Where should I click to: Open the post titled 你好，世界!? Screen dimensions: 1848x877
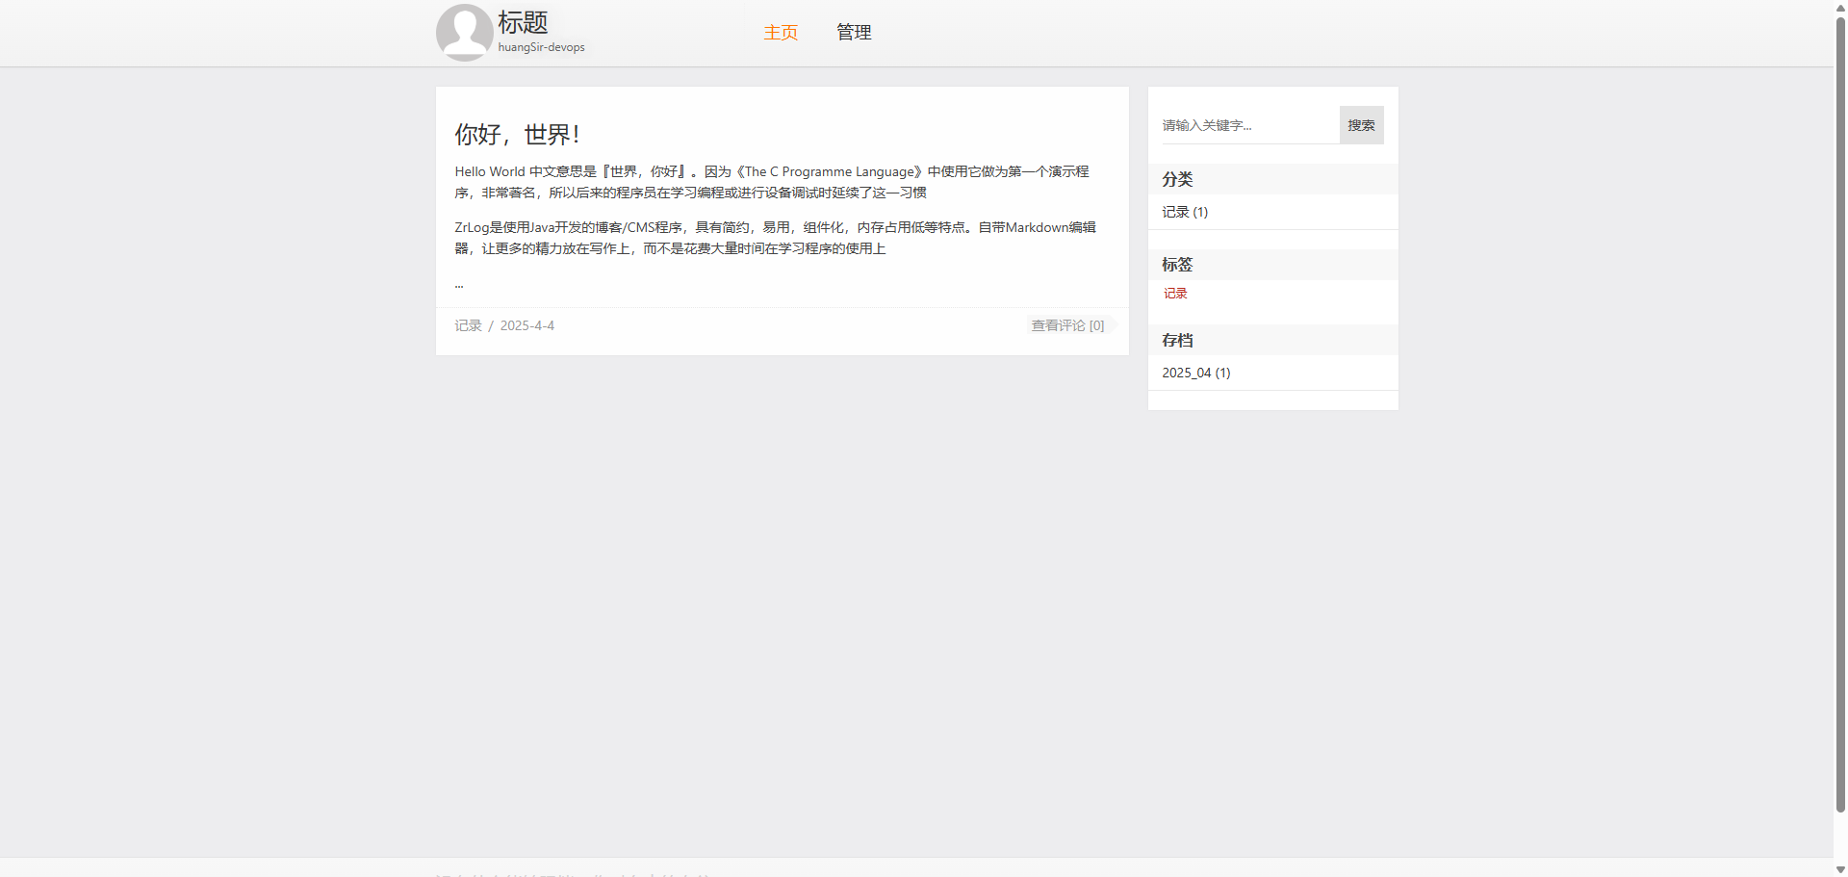point(517,134)
